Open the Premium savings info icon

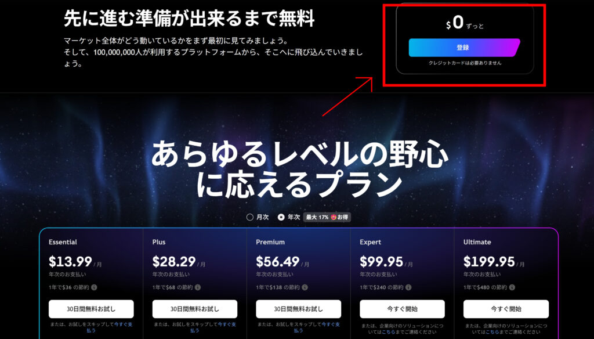(305, 287)
